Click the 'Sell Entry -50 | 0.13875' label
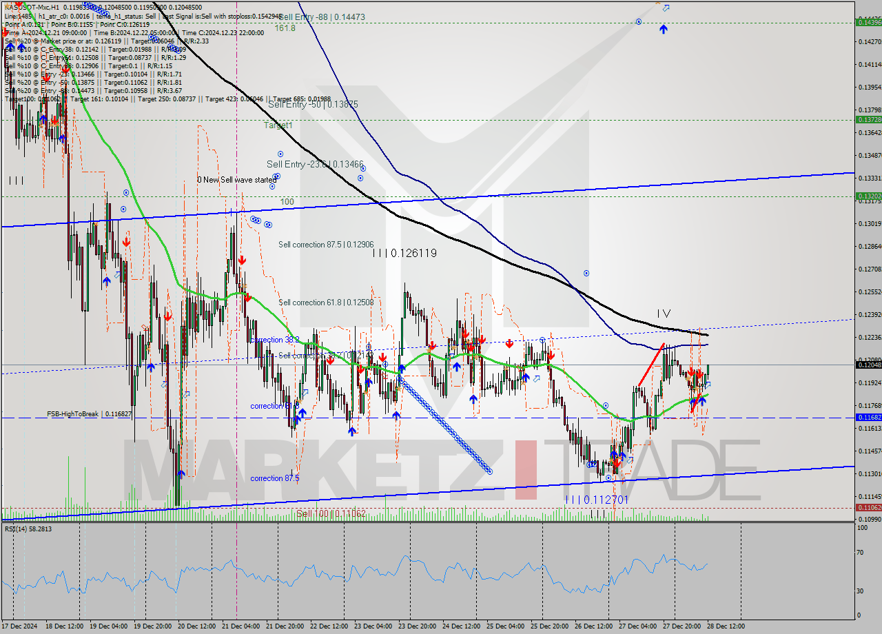The width and height of the screenshot is (882, 634). coord(313,104)
